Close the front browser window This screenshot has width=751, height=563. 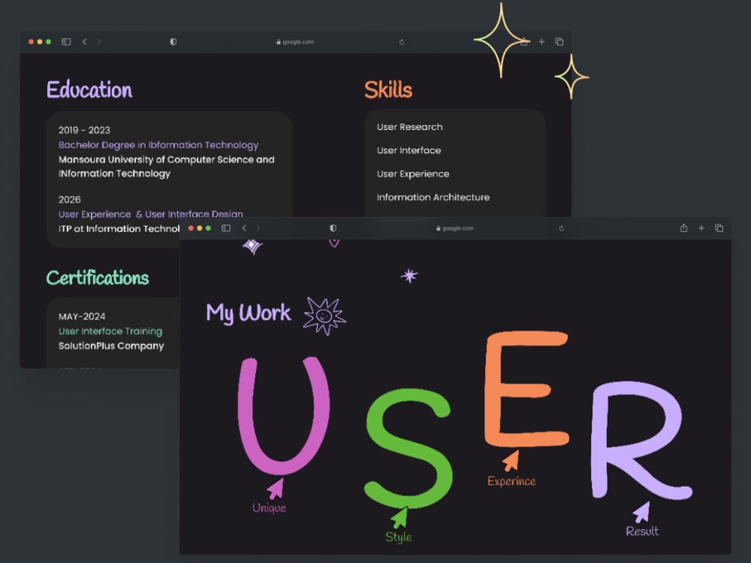191,228
